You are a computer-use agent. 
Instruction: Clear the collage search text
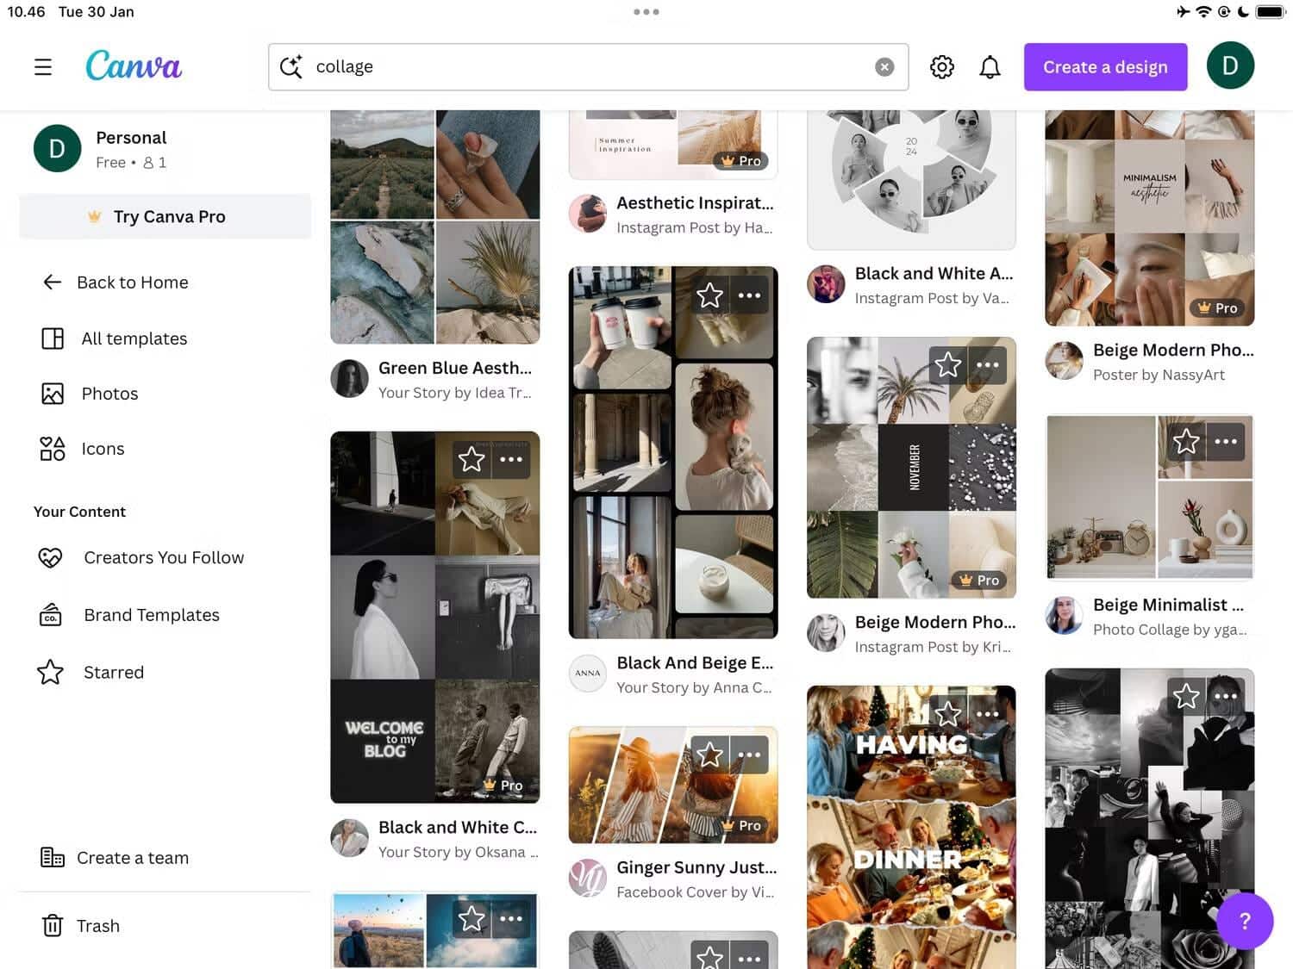tap(884, 67)
